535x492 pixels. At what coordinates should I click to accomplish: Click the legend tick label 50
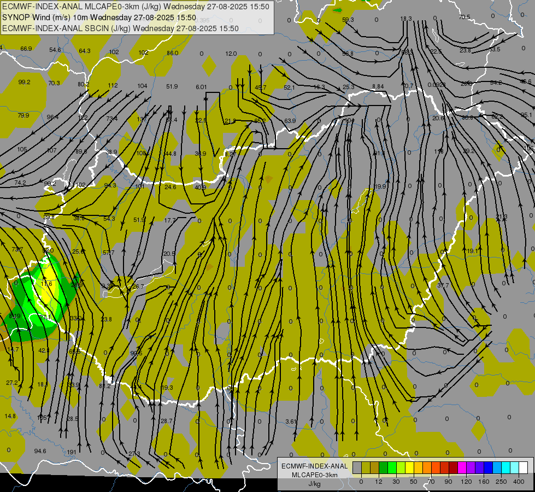pyautogui.click(x=414, y=482)
